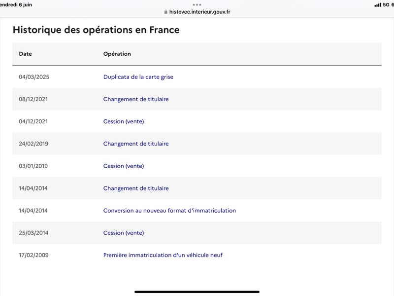Tap the home indicator bar at bottom

197,292
